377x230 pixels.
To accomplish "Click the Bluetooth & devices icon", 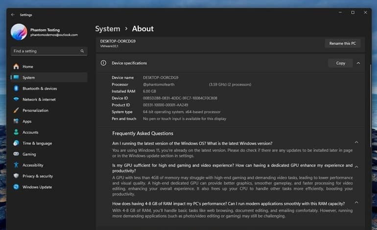I will [x=16, y=89].
